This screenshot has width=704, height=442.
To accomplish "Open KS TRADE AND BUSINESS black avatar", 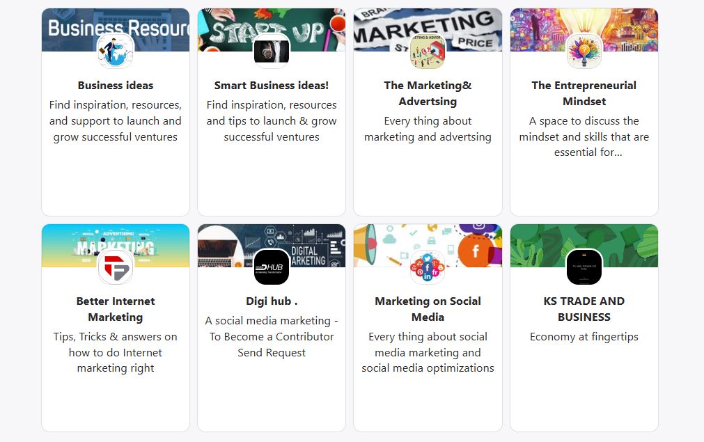I will pyautogui.click(x=584, y=267).
